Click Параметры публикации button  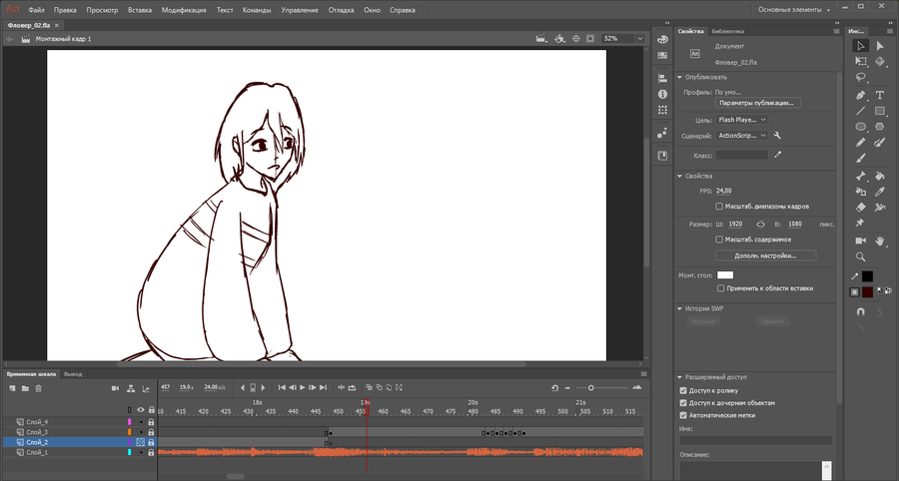758,103
